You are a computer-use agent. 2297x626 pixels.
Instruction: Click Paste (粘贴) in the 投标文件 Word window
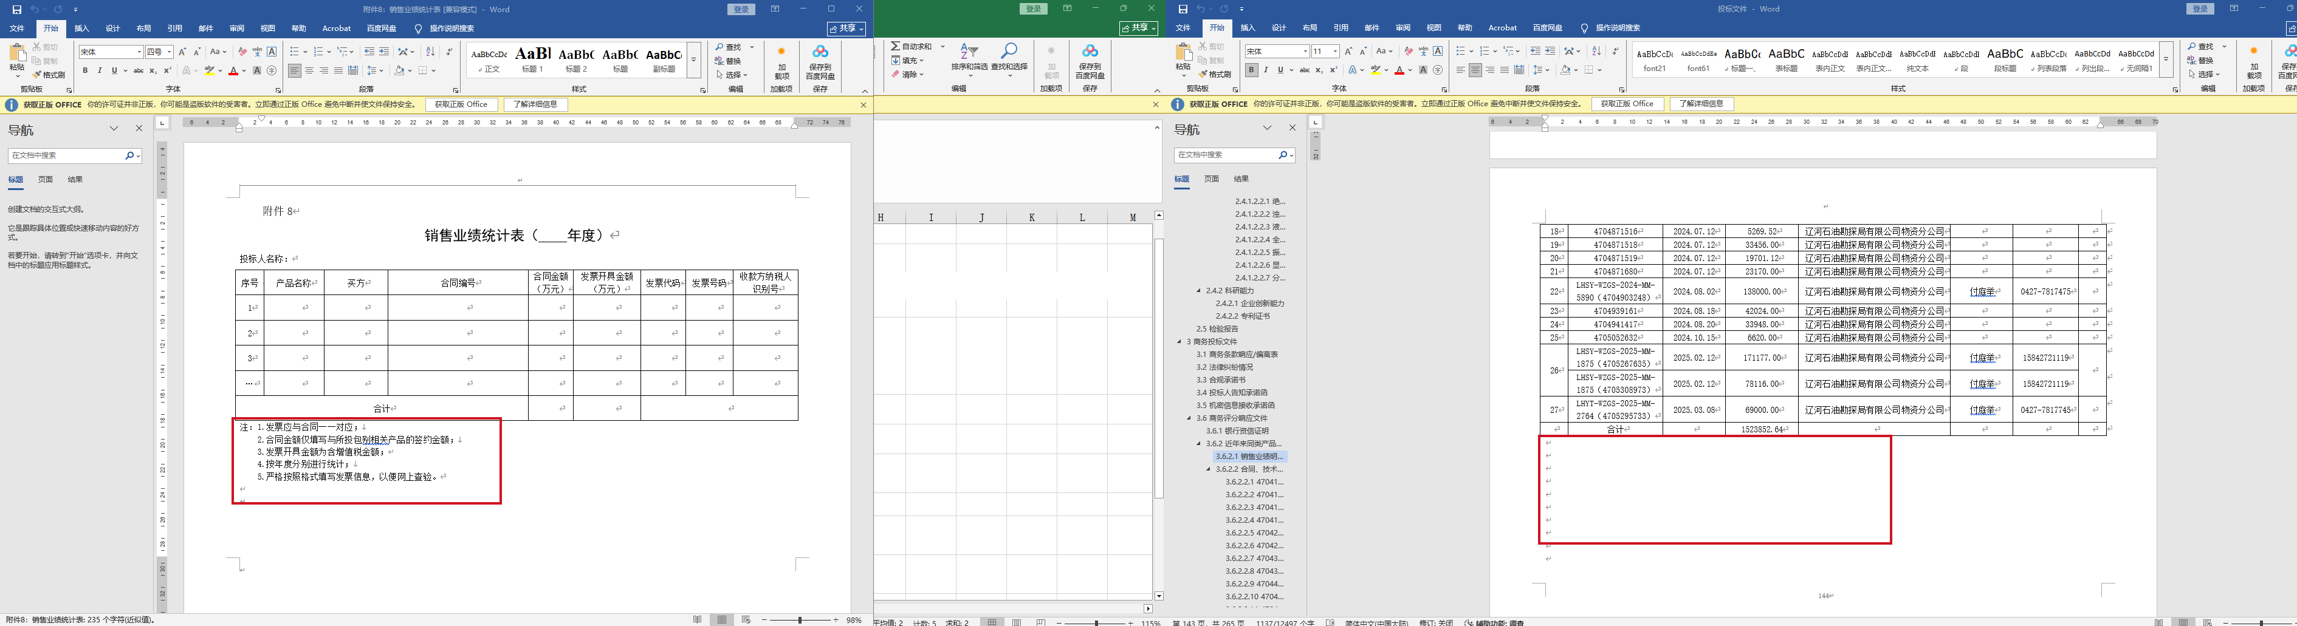point(1183,59)
